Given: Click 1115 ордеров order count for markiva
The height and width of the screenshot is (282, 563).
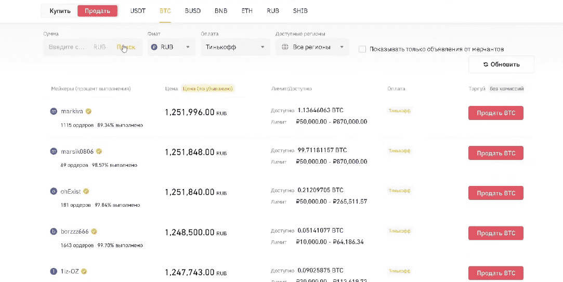Looking at the screenshot, I should tap(77, 125).
